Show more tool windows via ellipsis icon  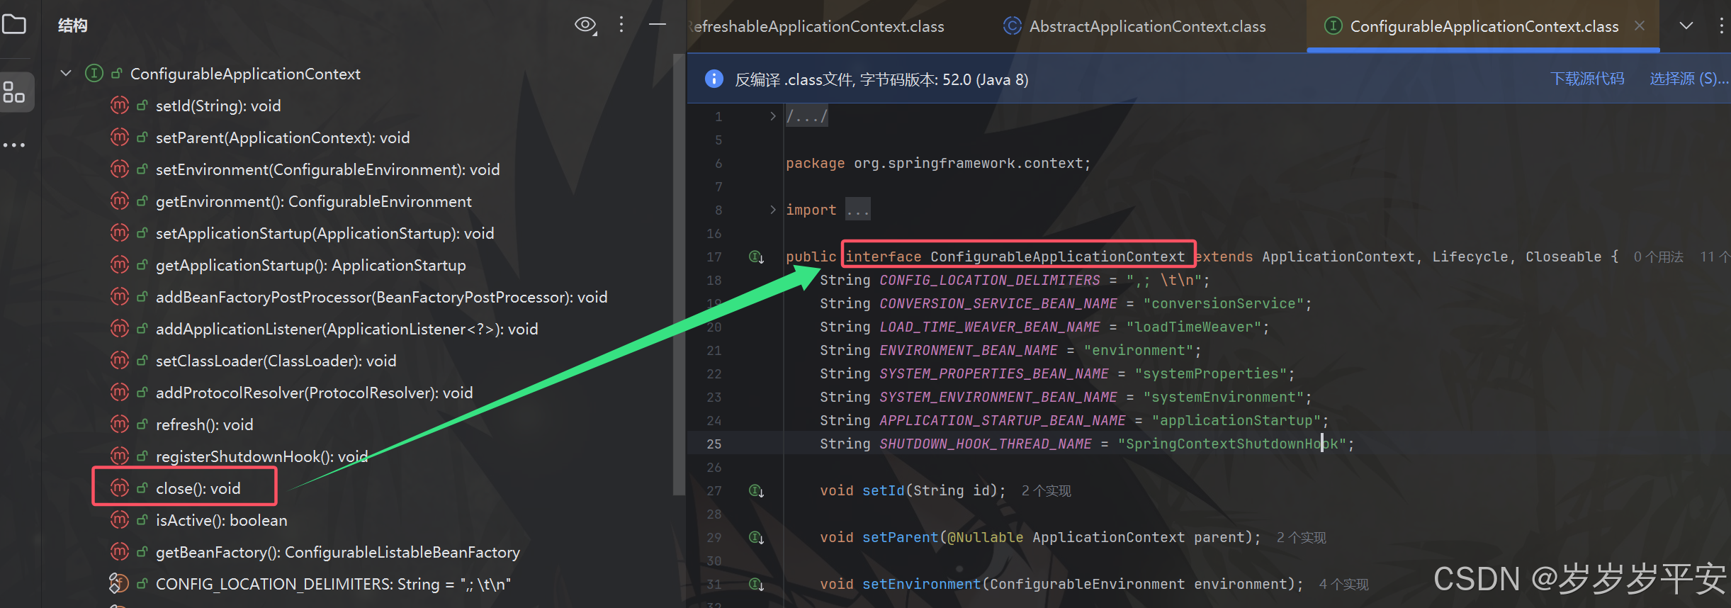(14, 145)
